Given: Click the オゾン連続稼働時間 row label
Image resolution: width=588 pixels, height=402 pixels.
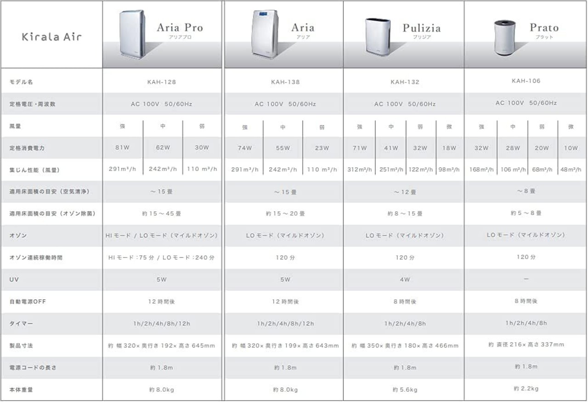Looking at the screenshot, I should pyautogui.click(x=36, y=258).
